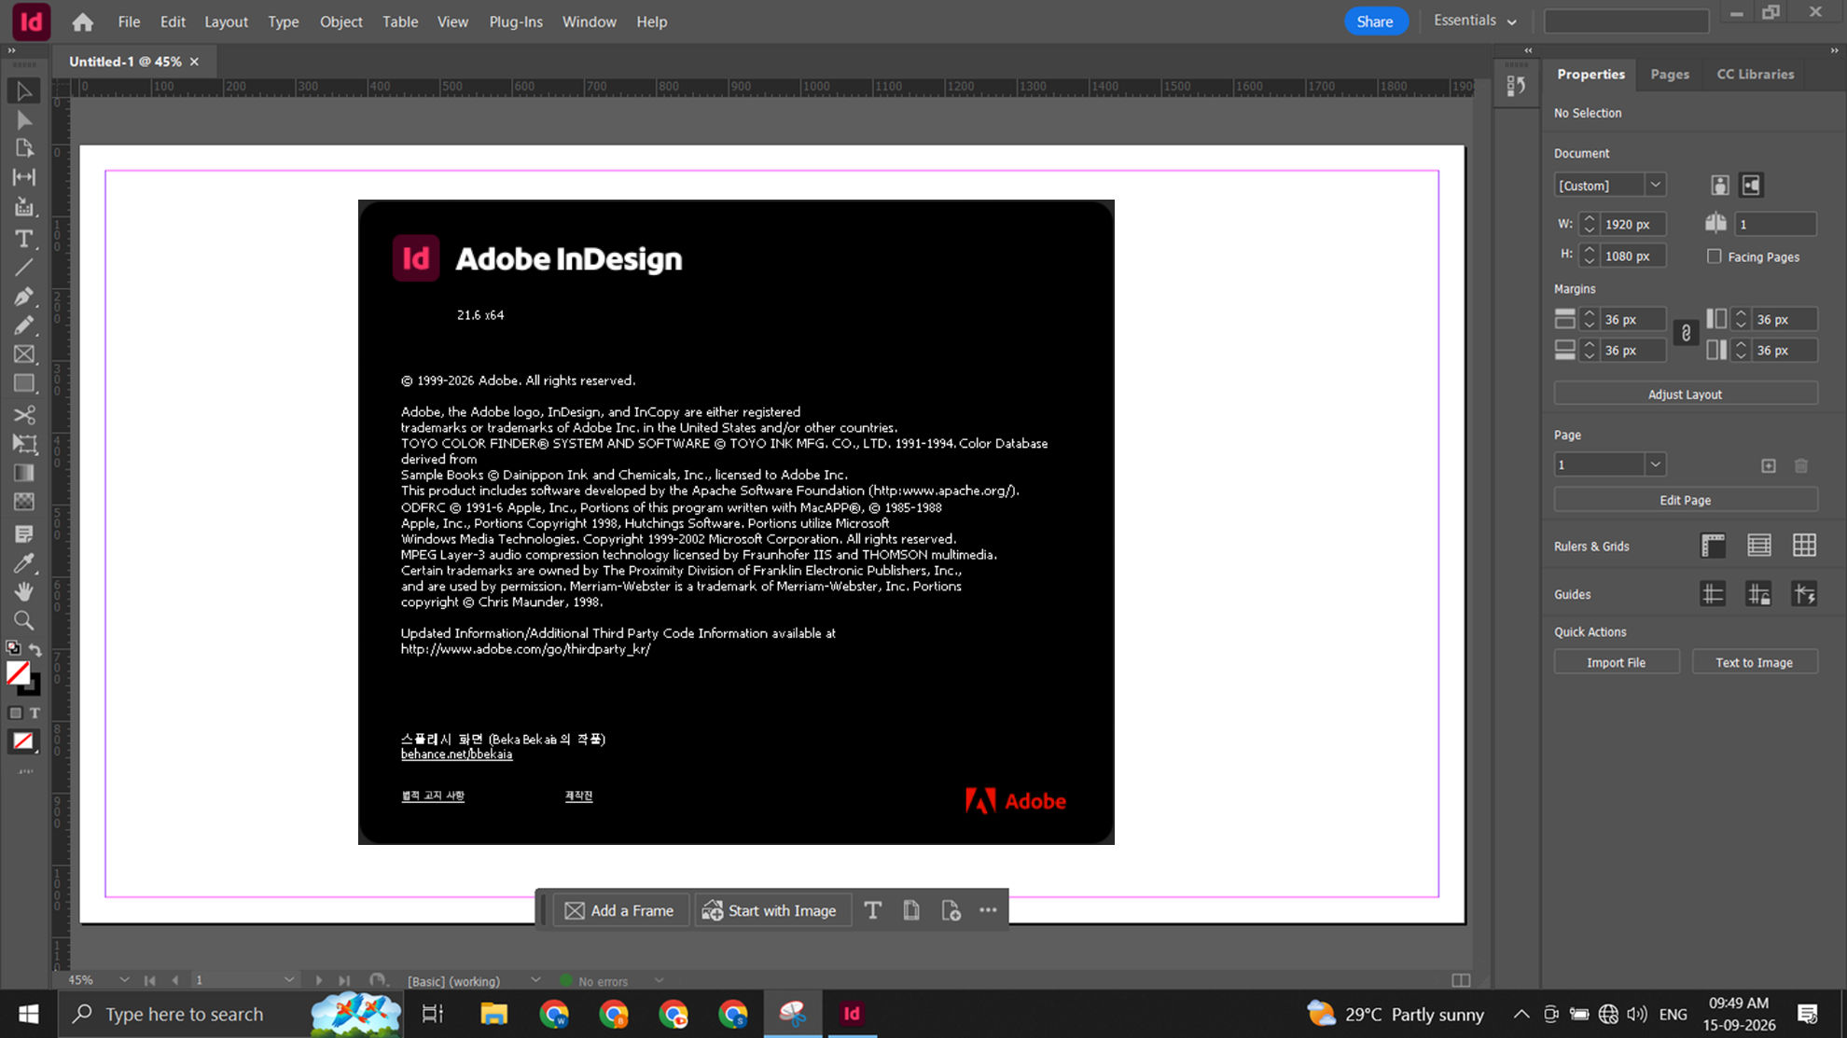Expand the collapsed tools panel chevrons

click(x=11, y=50)
